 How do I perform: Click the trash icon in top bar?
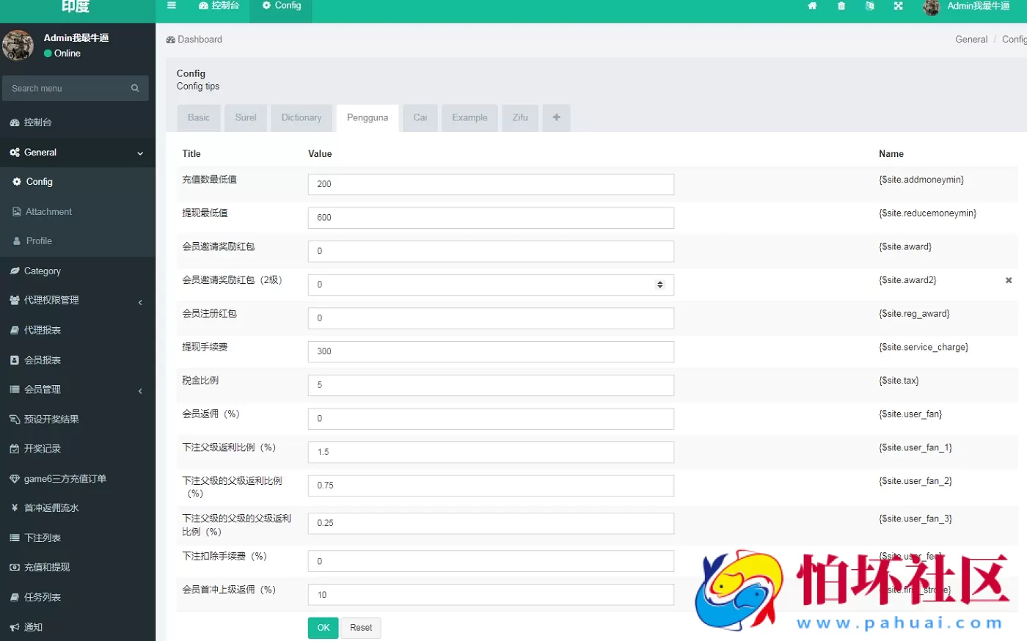coord(841,6)
